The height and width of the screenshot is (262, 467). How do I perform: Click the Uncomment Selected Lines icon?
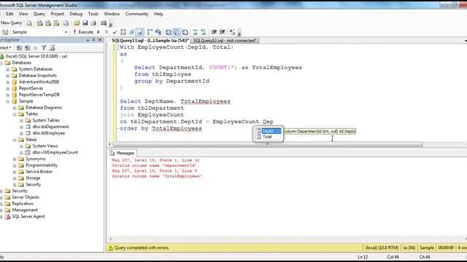[204, 32]
